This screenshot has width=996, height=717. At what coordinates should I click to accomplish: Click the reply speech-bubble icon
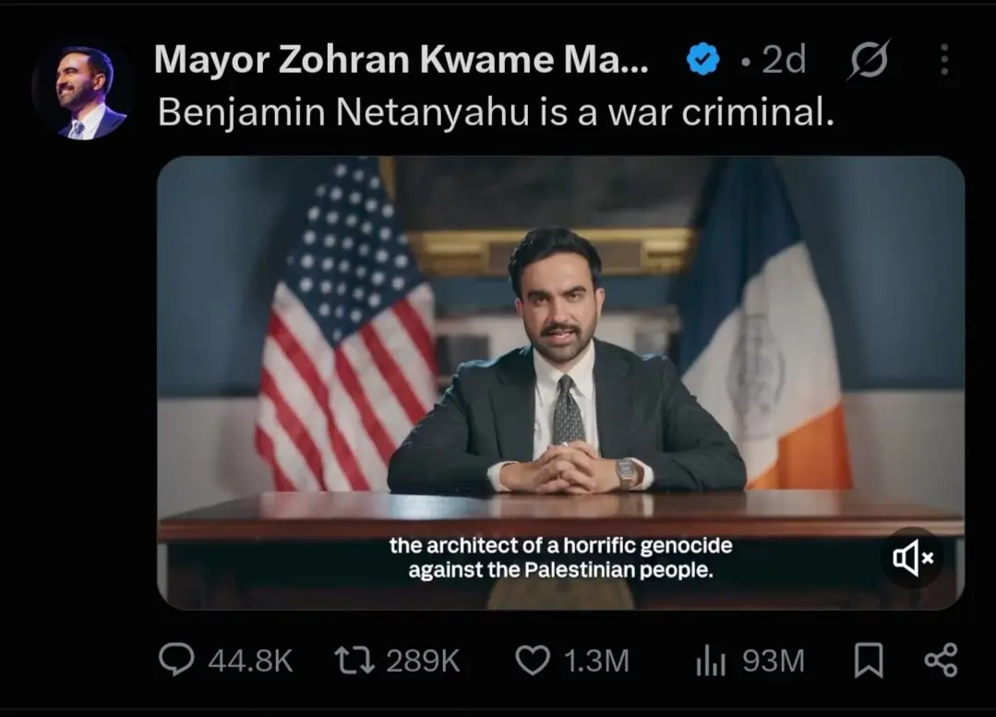click(176, 659)
